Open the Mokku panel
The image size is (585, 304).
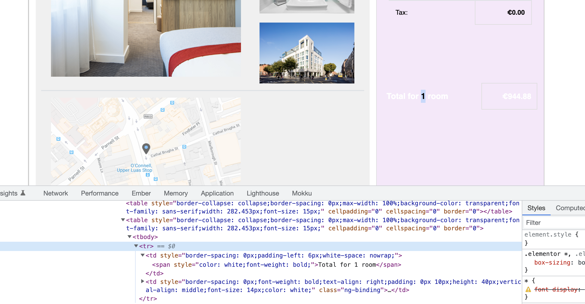pos(301,193)
